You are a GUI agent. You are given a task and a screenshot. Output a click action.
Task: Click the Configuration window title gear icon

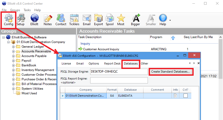60,55
